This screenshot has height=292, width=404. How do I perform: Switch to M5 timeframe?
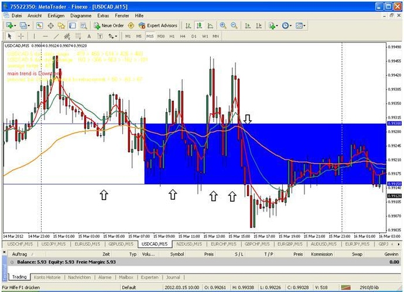click(x=139, y=36)
